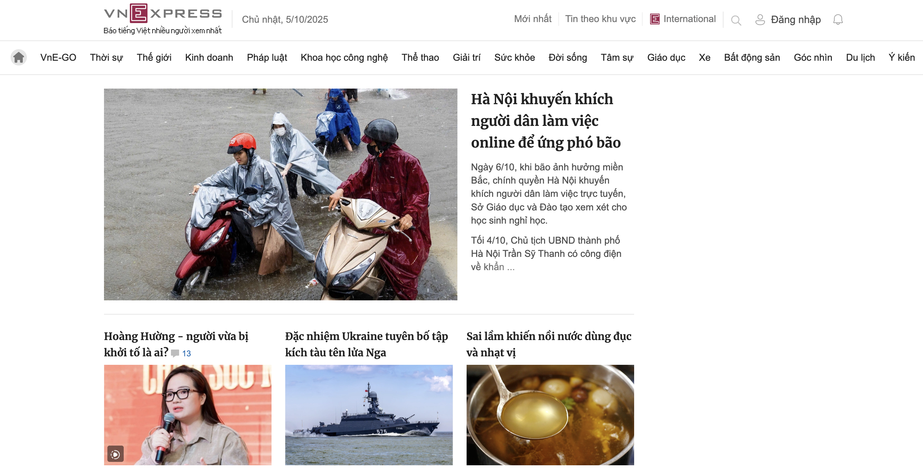Click the flooded street motorbike lead photo
Image resolution: width=923 pixels, height=469 pixels.
point(281,194)
